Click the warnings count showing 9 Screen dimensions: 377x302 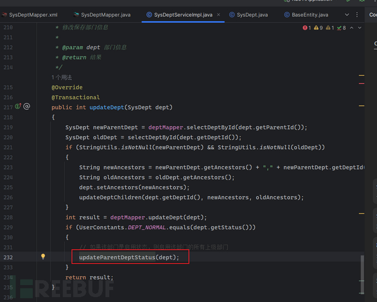click(x=319, y=28)
